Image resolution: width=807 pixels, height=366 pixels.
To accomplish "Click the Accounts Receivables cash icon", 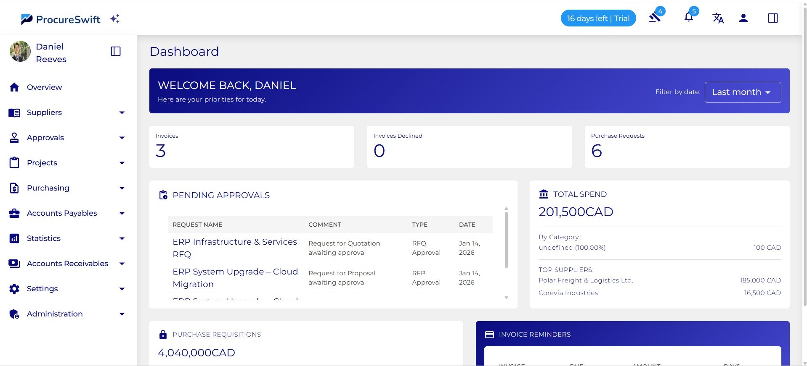I will (14, 264).
